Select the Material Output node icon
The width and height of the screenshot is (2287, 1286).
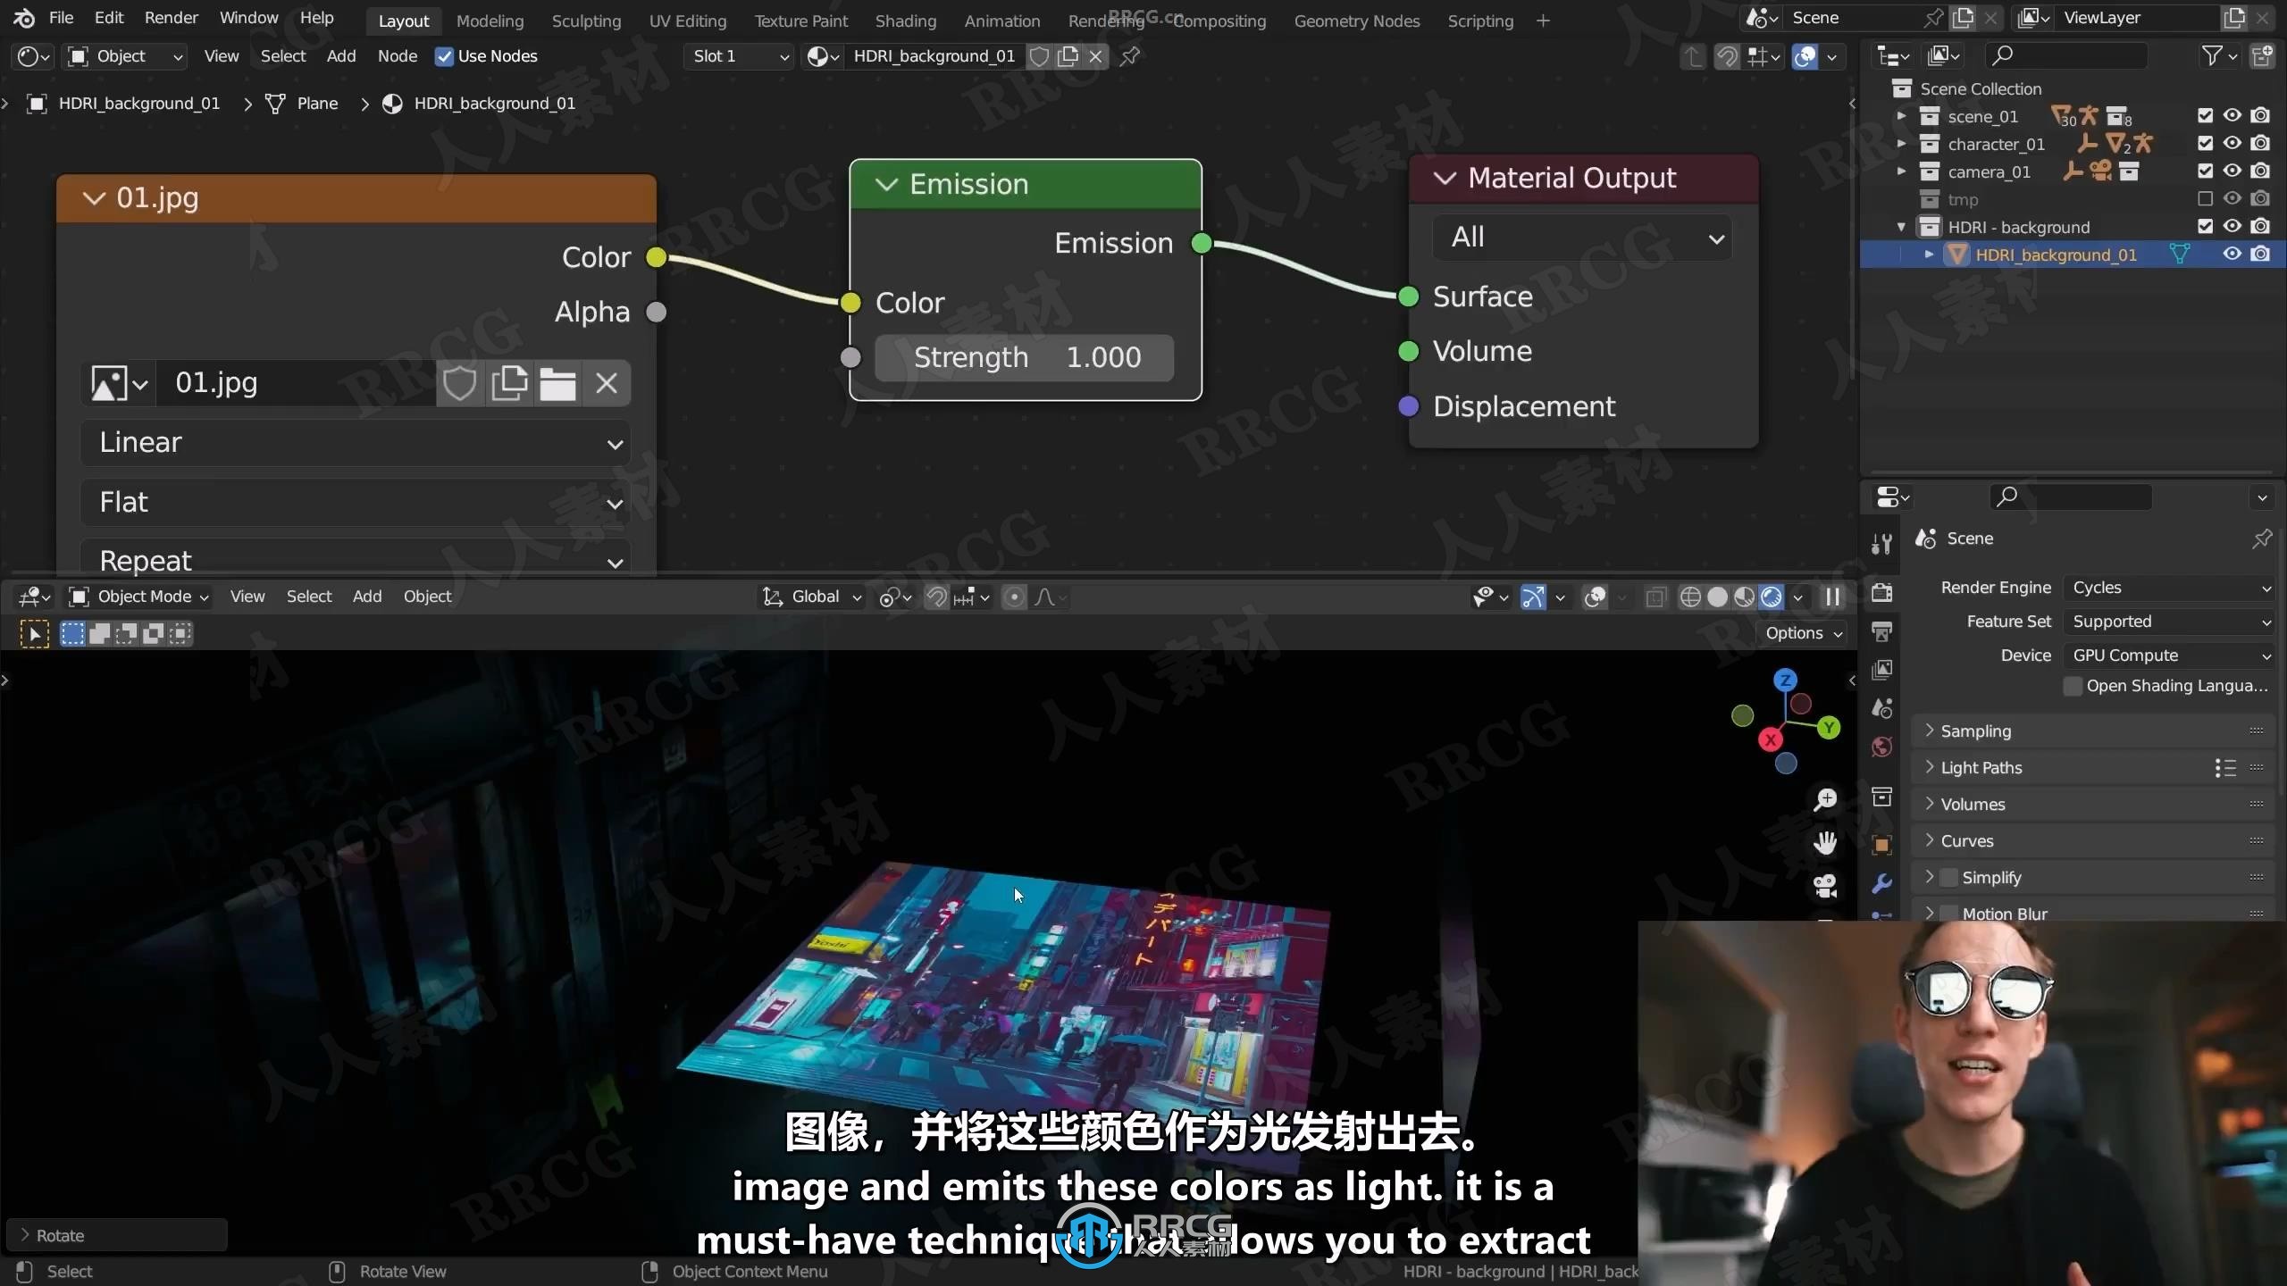click(x=1440, y=178)
